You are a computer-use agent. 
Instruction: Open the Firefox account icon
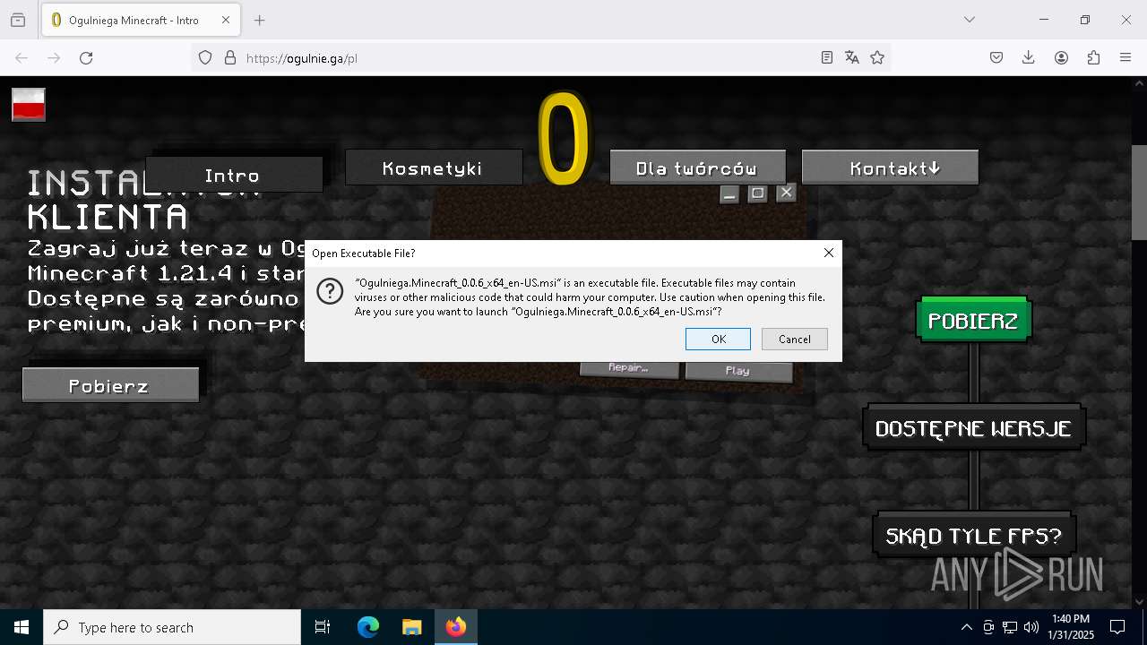point(1061,57)
